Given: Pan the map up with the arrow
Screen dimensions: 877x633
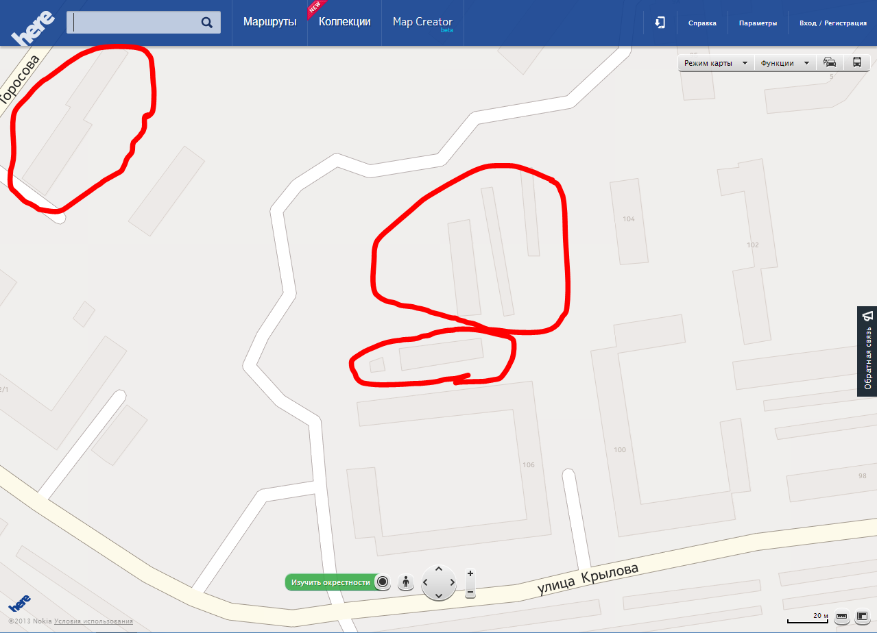Looking at the screenshot, I should pyautogui.click(x=439, y=570).
